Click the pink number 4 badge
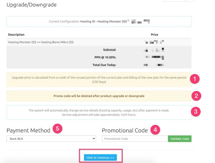Image resolution: width=215 pixels, height=163 pixels. point(155,130)
